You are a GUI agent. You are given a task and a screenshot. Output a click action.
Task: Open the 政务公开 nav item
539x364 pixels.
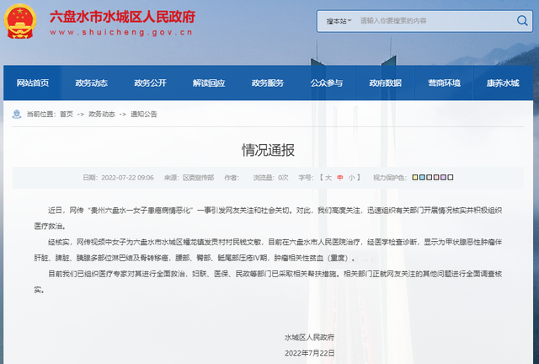150,83
